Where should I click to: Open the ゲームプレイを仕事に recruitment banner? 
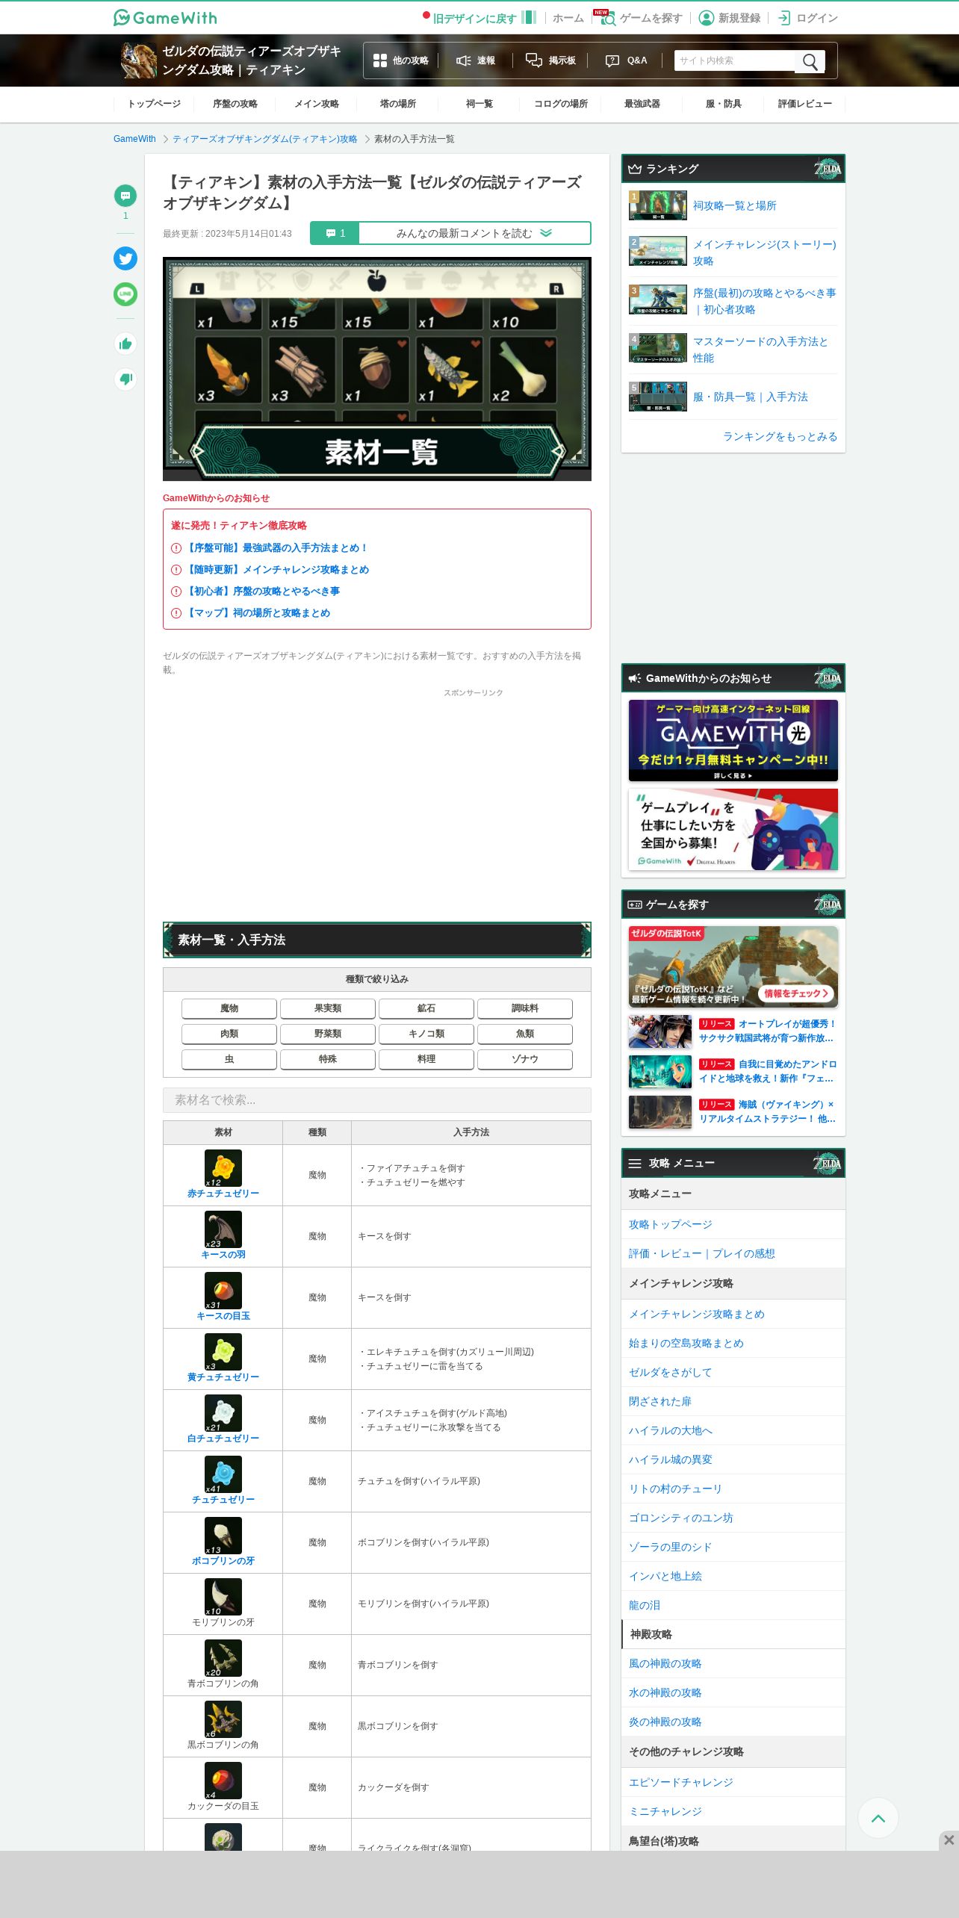click(x=733, y=829)
